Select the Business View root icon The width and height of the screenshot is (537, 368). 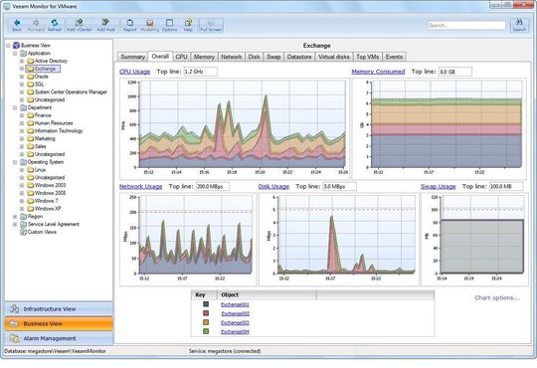pos(16,45)
